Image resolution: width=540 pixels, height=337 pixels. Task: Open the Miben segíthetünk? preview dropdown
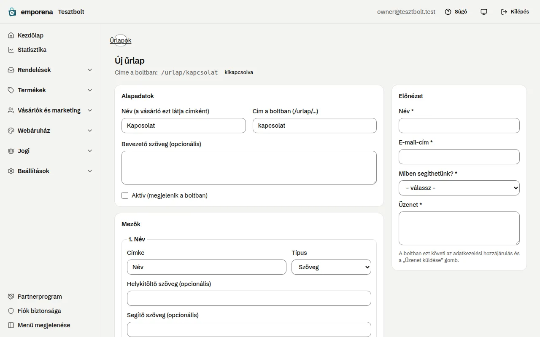tap(459, 188)
